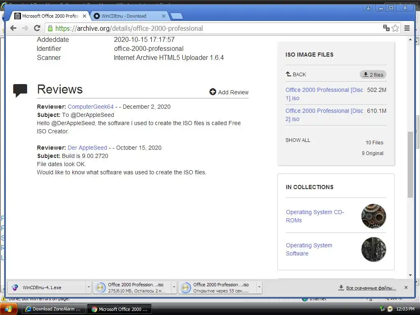Click the Identifier value office-2000-professional

(x=148, y=48)
